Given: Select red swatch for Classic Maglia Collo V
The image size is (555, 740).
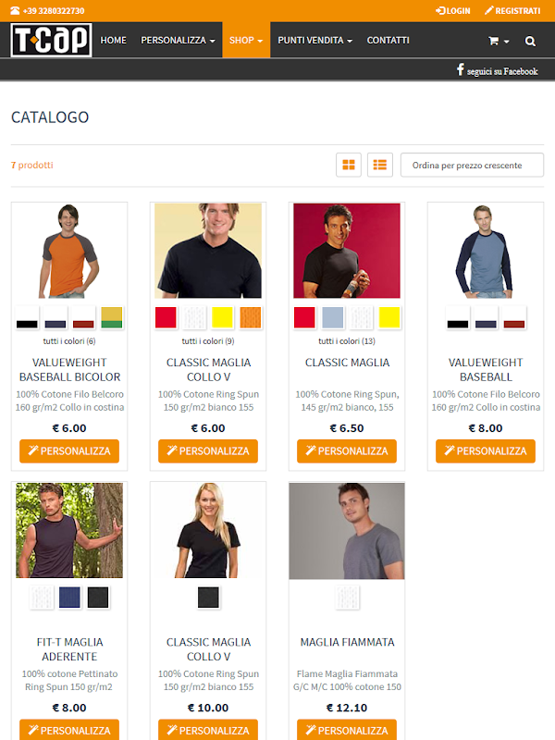Looking at the screenshot, I should tap(166, 317).
